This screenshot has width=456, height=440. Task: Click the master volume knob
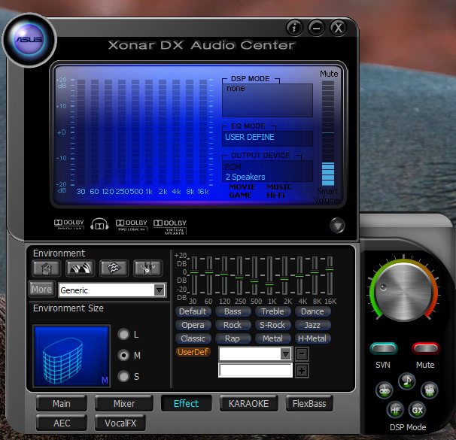pos(403,292)
